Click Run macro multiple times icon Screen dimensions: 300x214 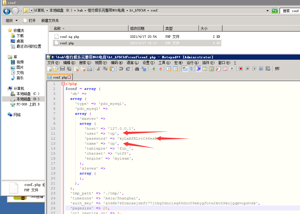[x=261, y=69]
